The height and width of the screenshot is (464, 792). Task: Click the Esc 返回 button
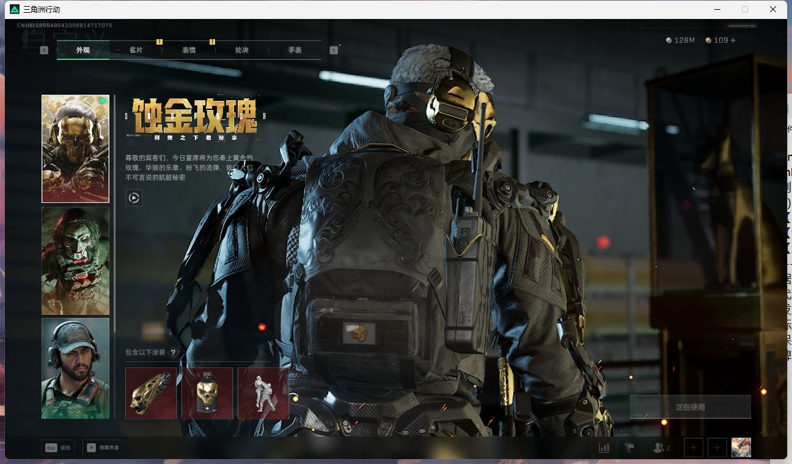tap(58, 447)
